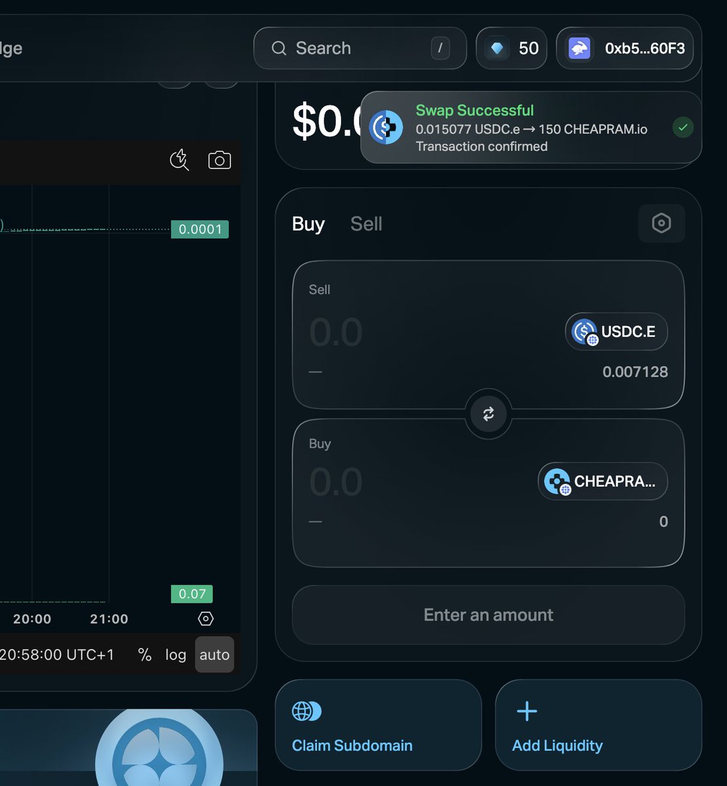Click the globe icon on Claim Subdomain
The height and width of the screenshot is (786, 727).
(x=307, y=711)
